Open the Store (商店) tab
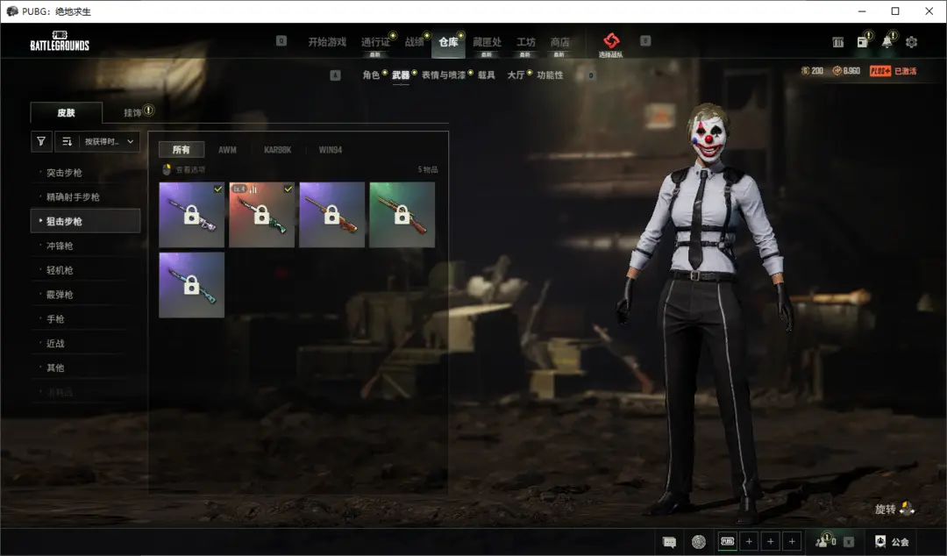 559,42
